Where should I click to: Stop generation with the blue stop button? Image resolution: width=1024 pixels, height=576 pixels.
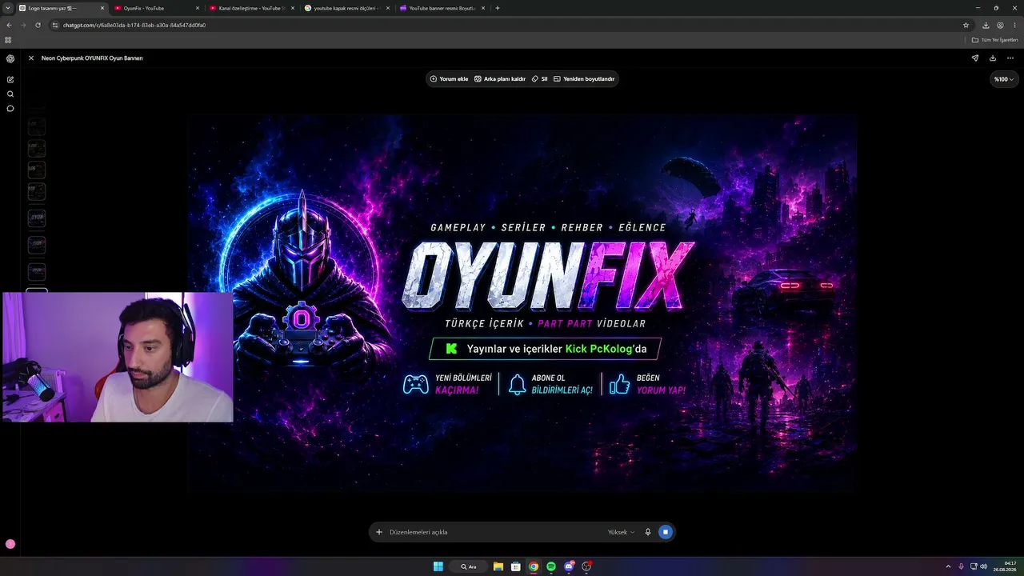click(x=666, y=532)
